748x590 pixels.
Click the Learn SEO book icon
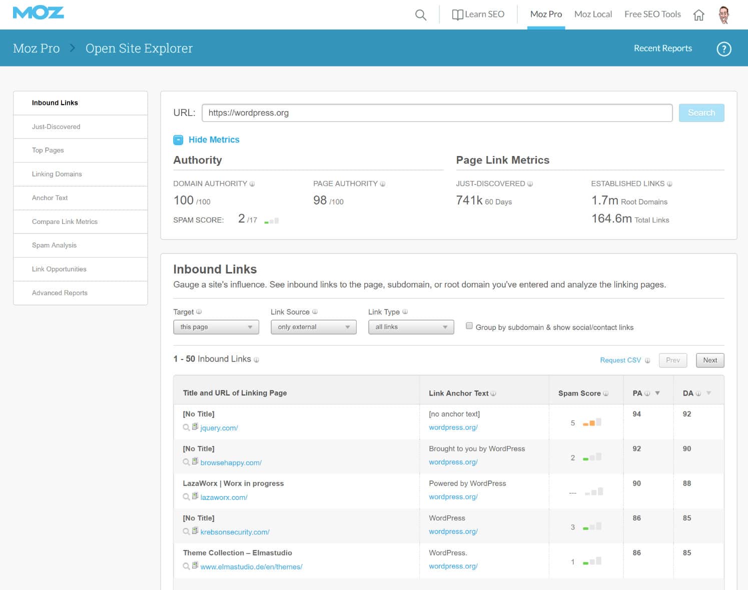[x=457, y=14]
